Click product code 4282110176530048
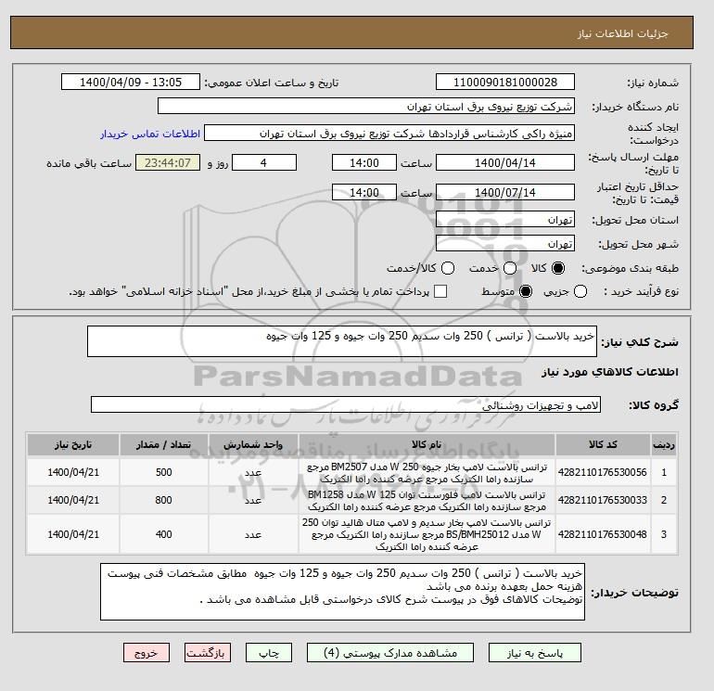Screen dimensions: 714x691 coord(603,534)
